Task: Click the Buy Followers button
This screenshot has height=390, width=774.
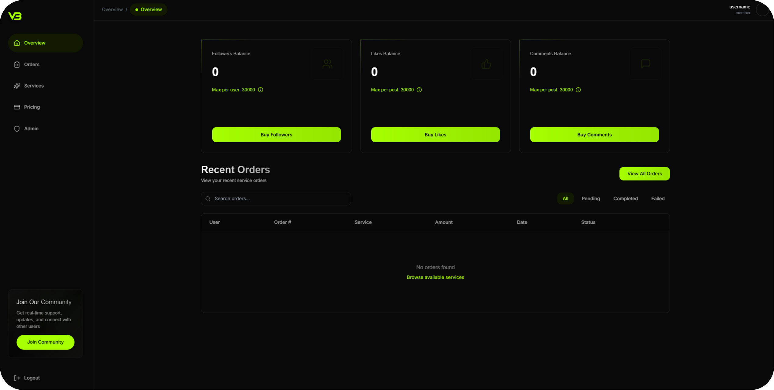Action: (276, 134)
